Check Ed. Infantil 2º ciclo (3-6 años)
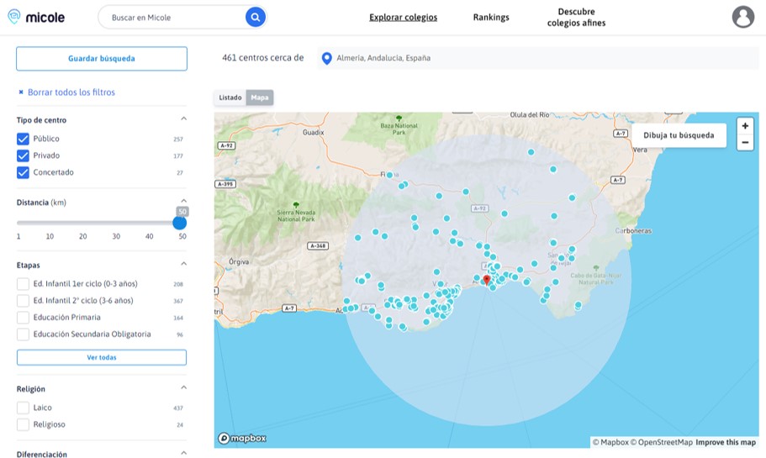Viewport: 766px width, 458px height. [23, 301]
